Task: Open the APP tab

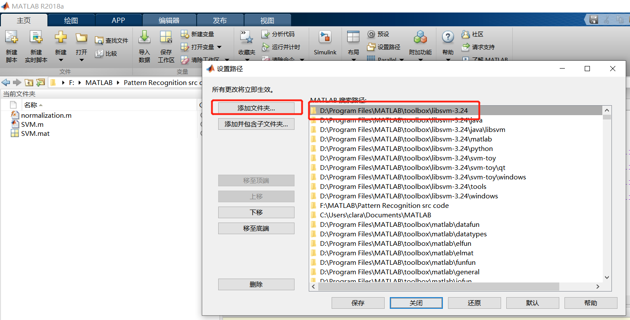Action: (118, 20)
